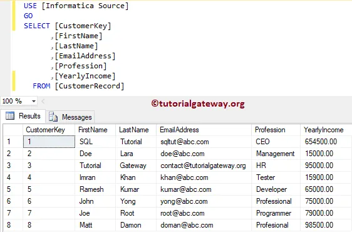This screenshot has width=352, height=232.
Task: Select the cell 'contact@tutorialgateway.org'
Action: click(x=204, y=166)
